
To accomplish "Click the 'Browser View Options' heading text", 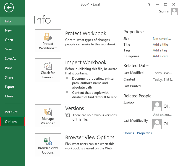I will [90, 138].
